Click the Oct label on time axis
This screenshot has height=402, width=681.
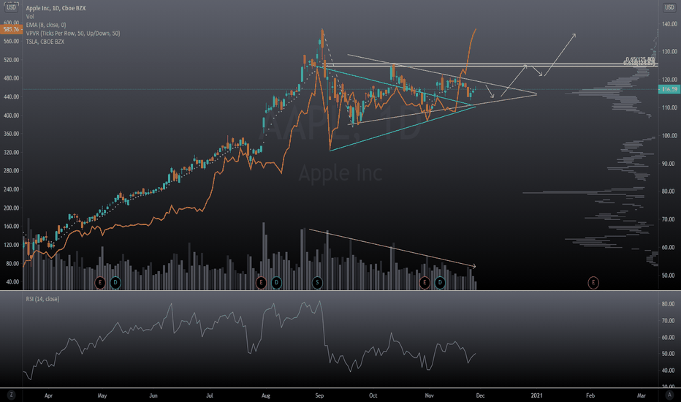(373, 395)
